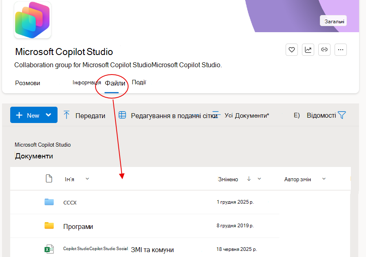
Task: Click the Автор змін column header
Action: coord(297,179)
